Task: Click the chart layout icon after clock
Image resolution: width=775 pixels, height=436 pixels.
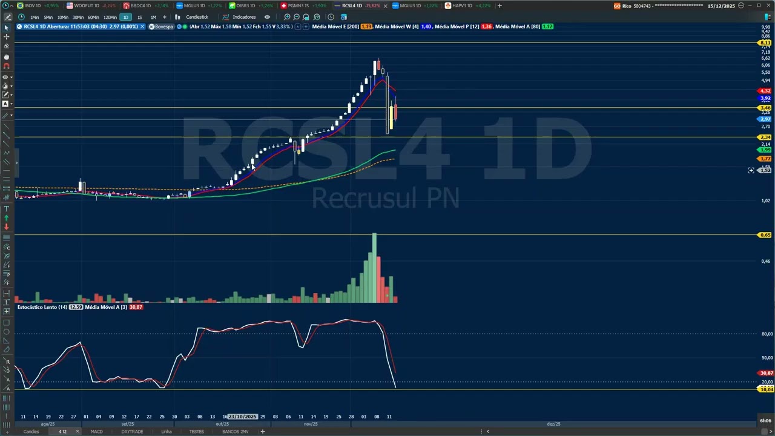Action: pyautogui.click(x=344, y=17)
